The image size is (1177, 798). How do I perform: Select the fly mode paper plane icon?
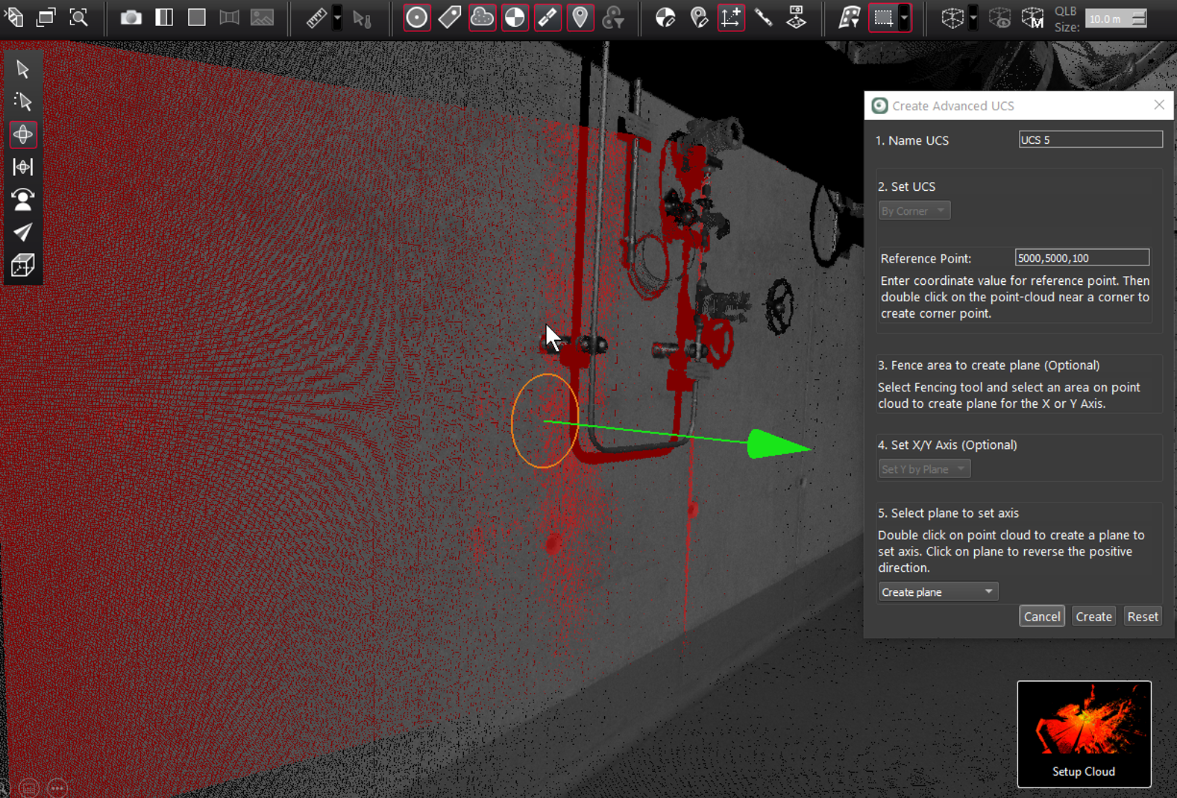pyautogui.click(x=23, y=233)
